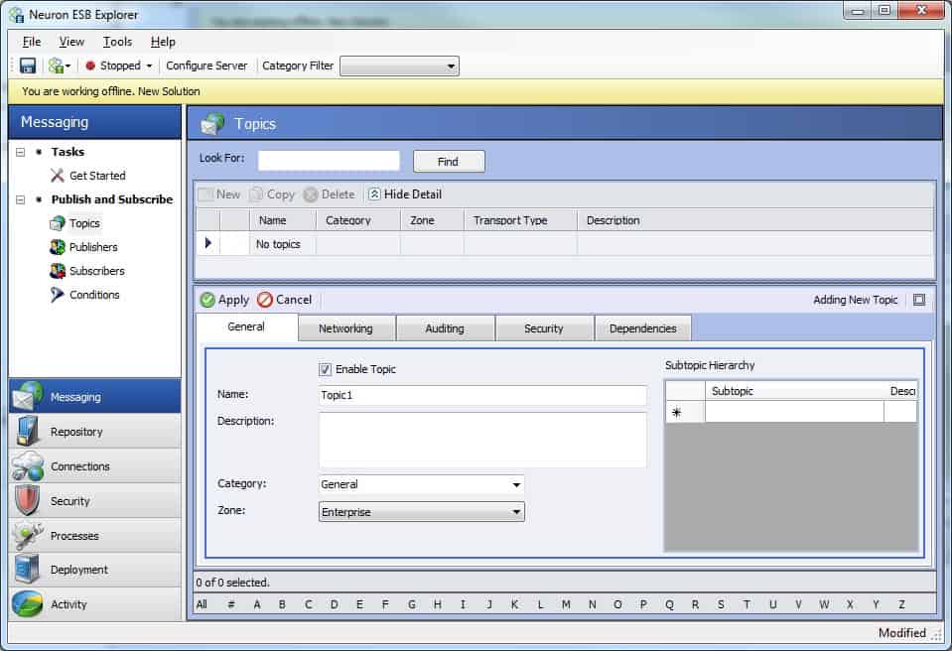This screenshot has height=651, width=952.
Task: Maximize the detail pane square icon
Action: [919, 300]
